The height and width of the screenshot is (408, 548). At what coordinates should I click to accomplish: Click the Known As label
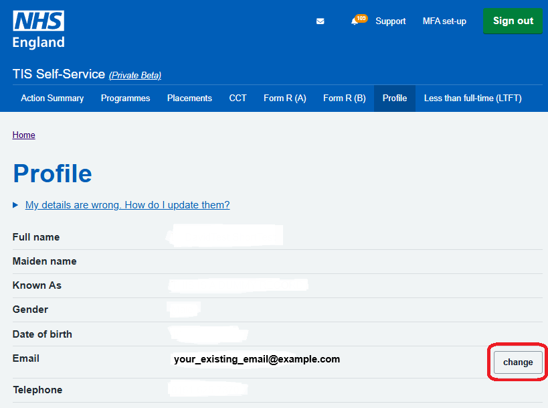click(37, 285)
